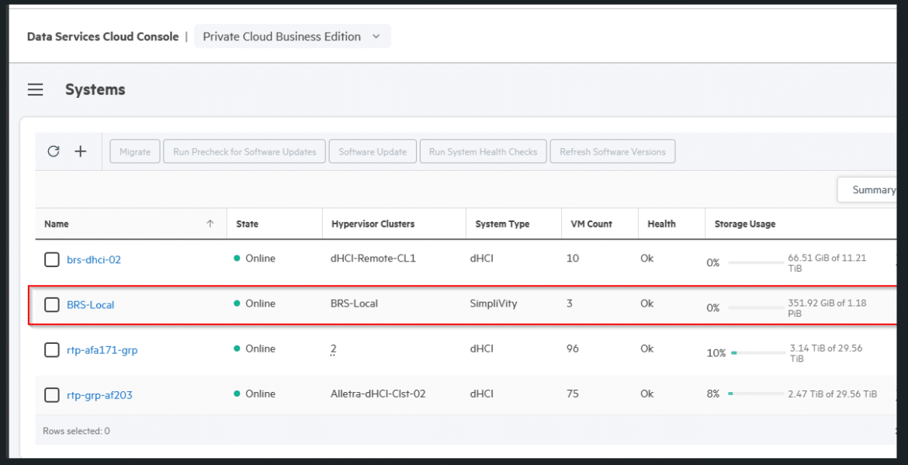The image size is (908, 465).
Task: Select the BRS-Local row checkbox
Action: [52, 304]
